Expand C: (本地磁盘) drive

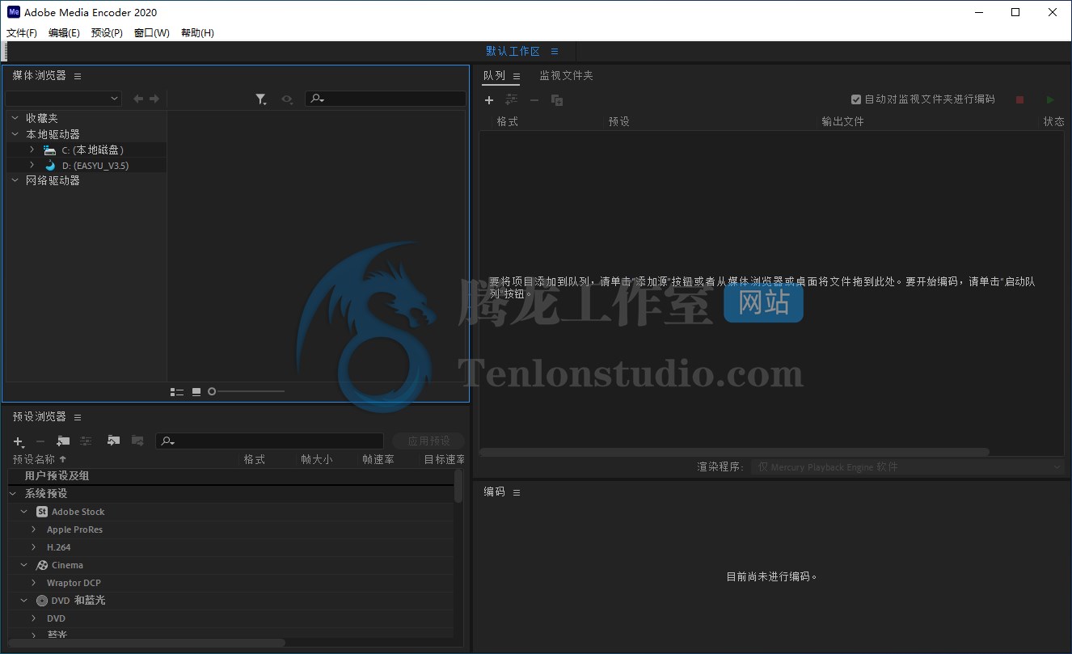pyautogui.click(x=32, y=150)
